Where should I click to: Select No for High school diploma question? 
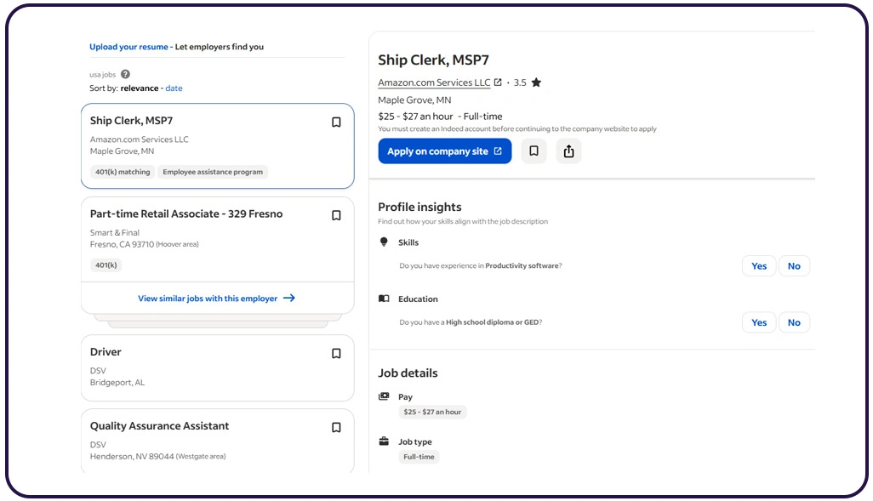[794, 322]
